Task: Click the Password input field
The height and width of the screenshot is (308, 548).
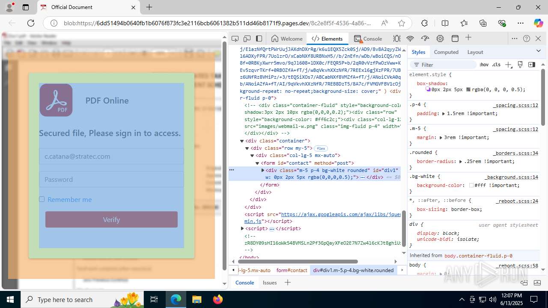Action: point(111,179)
